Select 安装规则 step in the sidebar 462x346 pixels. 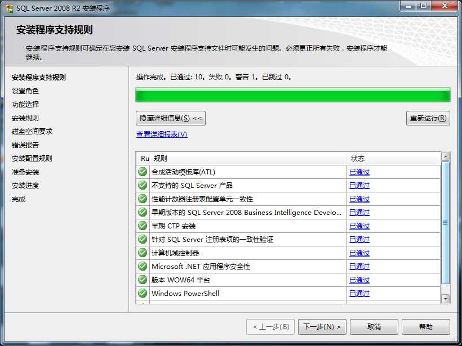click(x=25, y=118)
